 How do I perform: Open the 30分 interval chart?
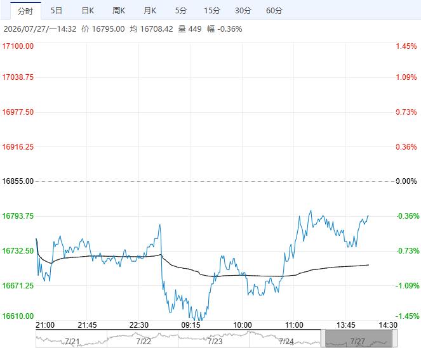click(x=243, y=10)
